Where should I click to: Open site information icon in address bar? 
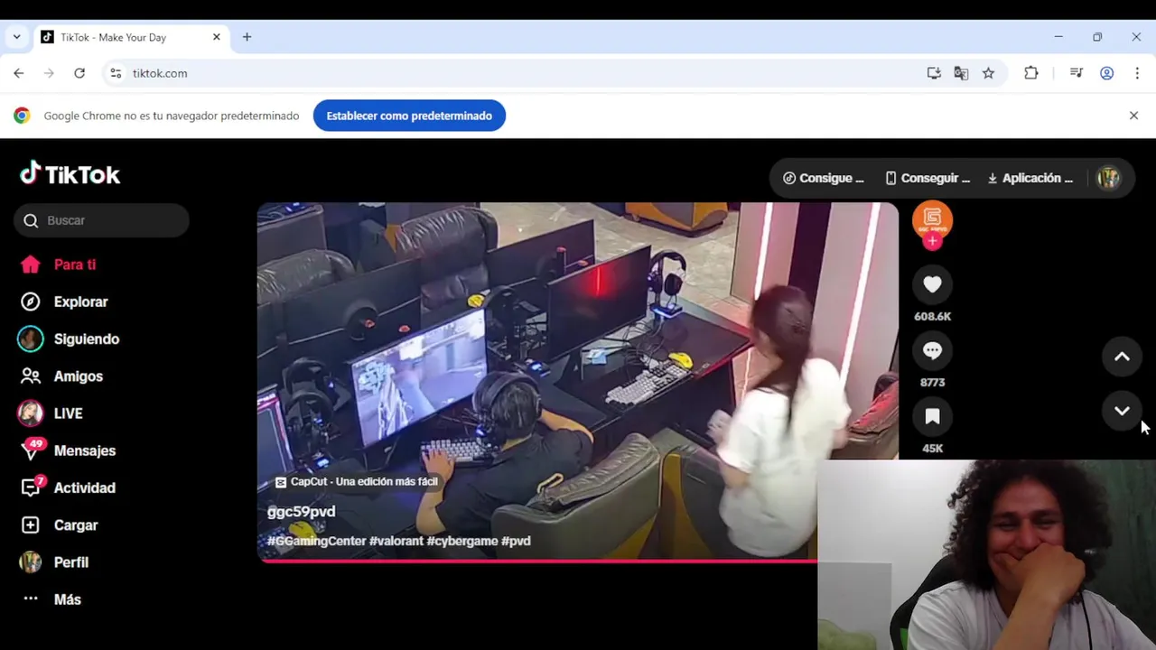(116, 73)
